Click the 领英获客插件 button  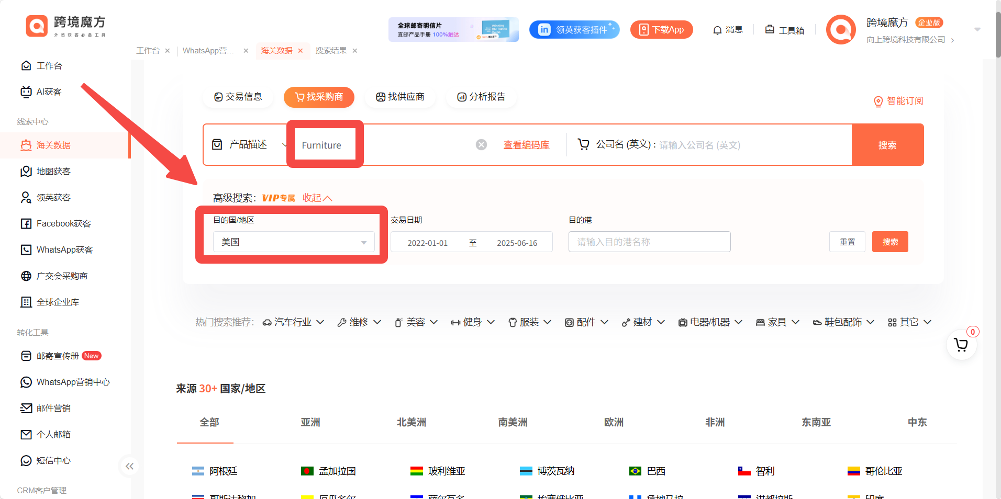pos(574,30)
